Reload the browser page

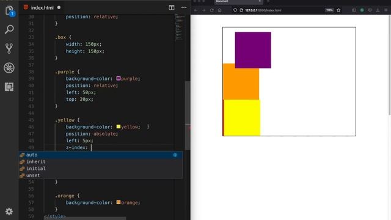coord(212,10)
